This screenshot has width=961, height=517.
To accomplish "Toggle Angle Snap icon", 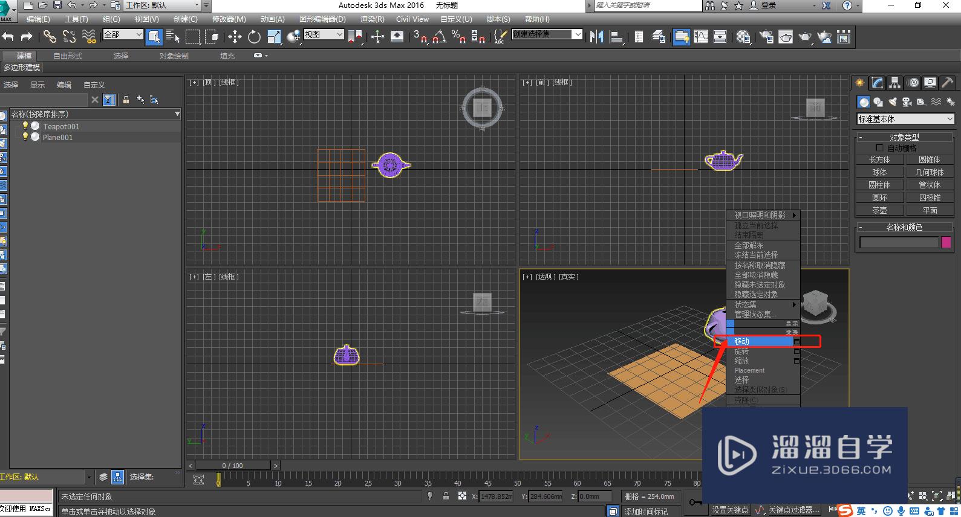I will pos(440,37).
